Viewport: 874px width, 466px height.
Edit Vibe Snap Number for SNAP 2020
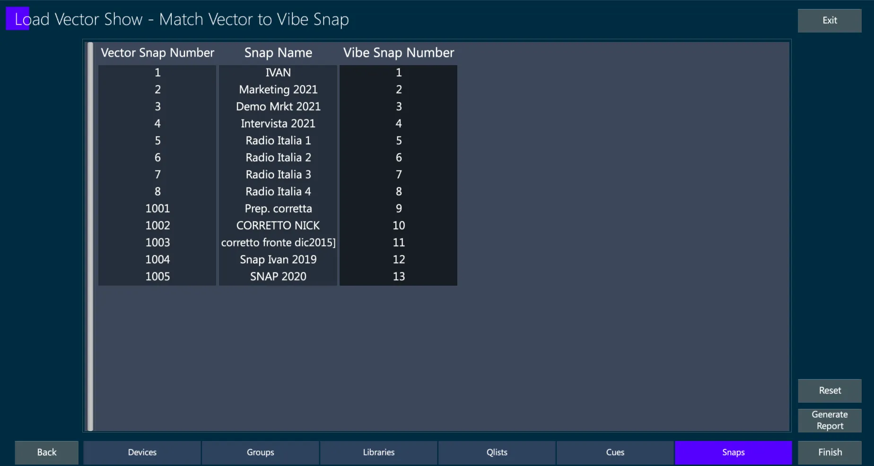click(x=398, y=277)
